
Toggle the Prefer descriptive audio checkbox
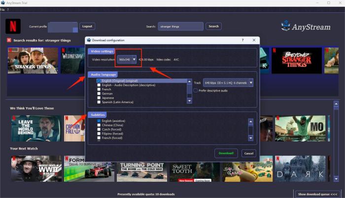coord(195,90)
